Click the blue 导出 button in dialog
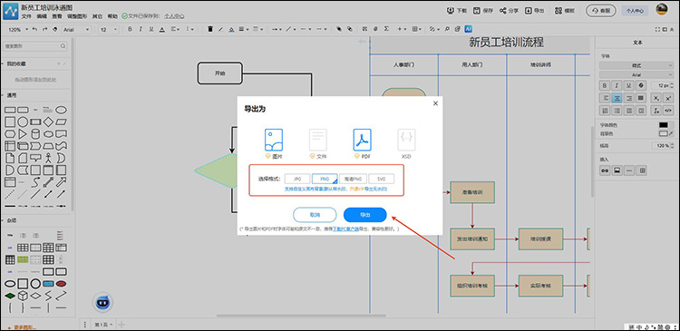This screenshot has width=680, height=331. pos(364,215)
